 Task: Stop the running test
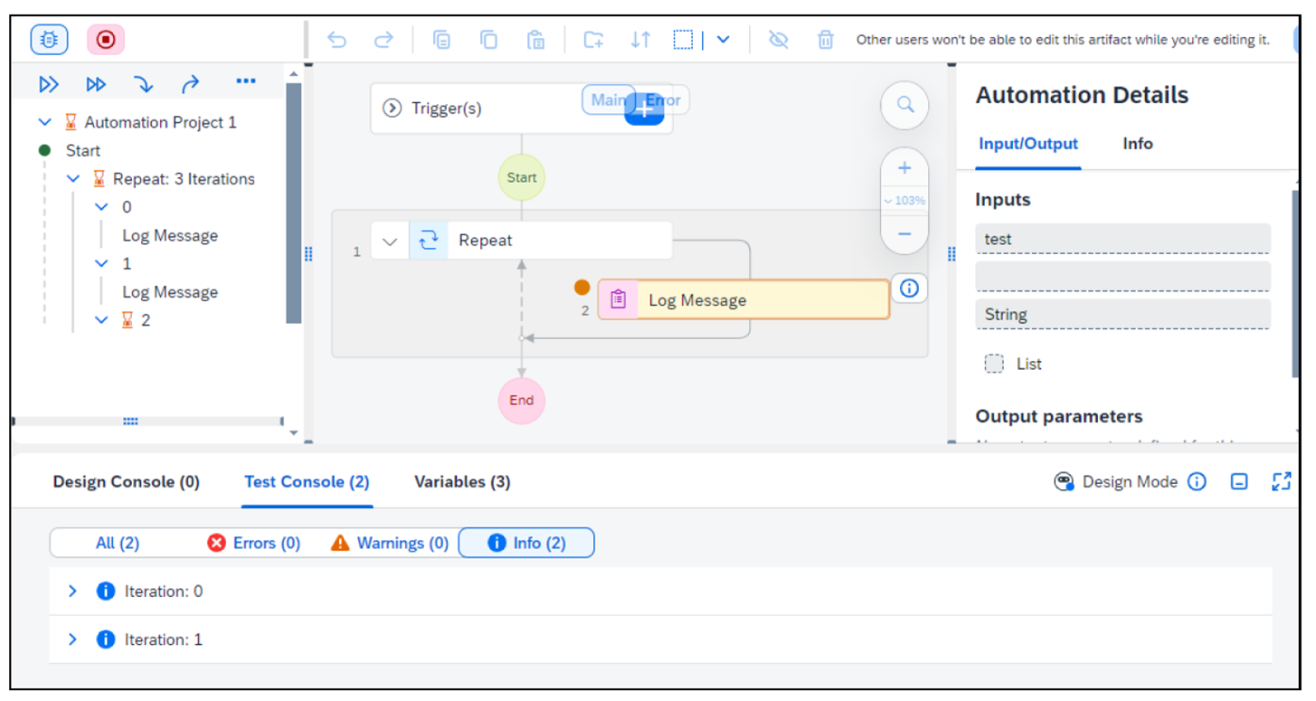pyautogui.click(x=106, y=40)
